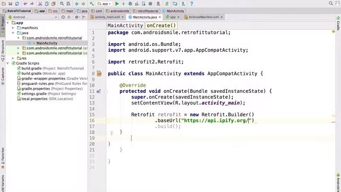Open the app run configuration dropdown
The image size is (341, 192).
point(104,4)
